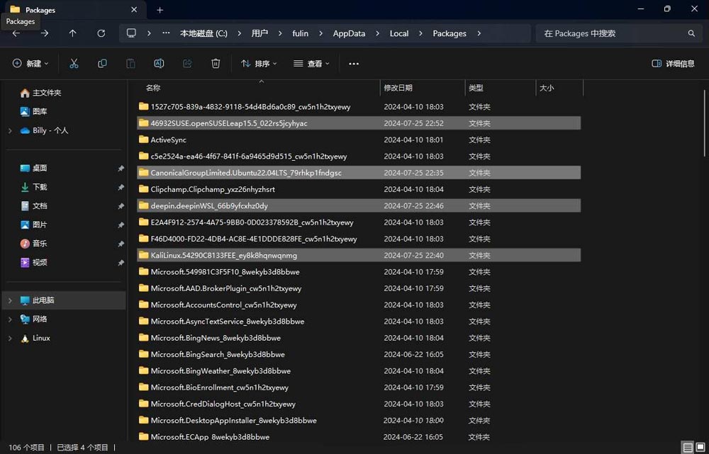Expand the Linux tree node
Screen dimensions: 709x454
click(x=10, y=339)
